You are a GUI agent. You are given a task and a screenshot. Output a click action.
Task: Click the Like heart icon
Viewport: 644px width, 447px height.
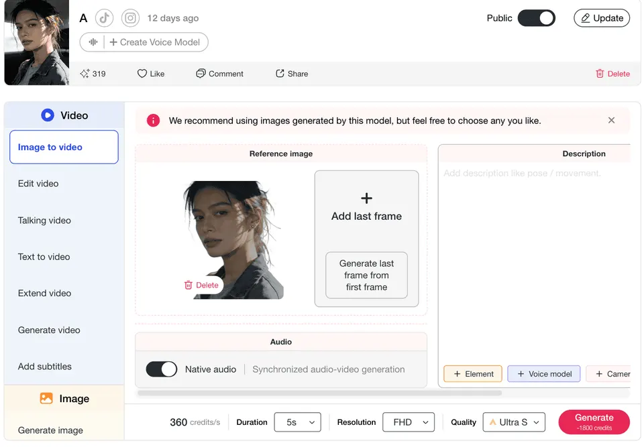(x=142, y=74)
